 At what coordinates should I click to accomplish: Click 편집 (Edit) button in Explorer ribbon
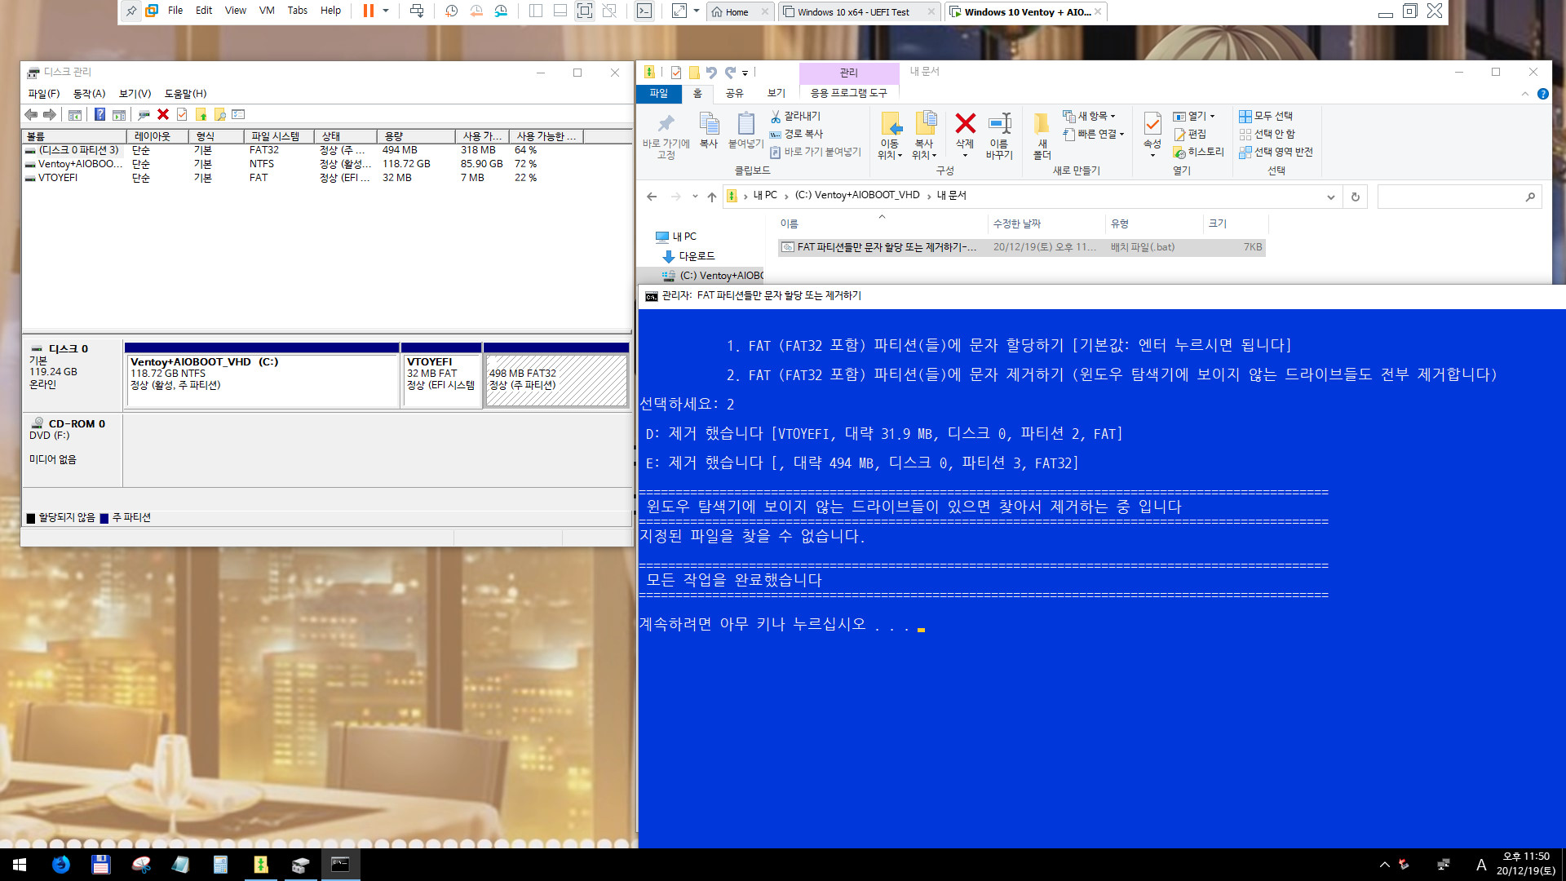coord(1189,134)
